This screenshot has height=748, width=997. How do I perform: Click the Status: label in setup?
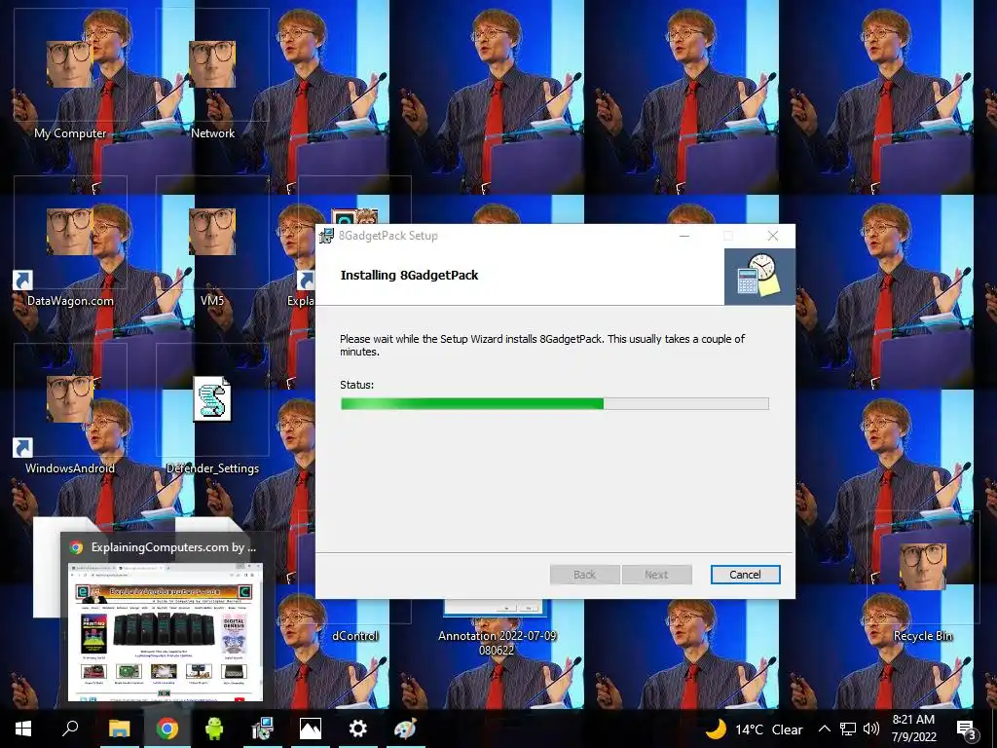click(x=356, y=384)
